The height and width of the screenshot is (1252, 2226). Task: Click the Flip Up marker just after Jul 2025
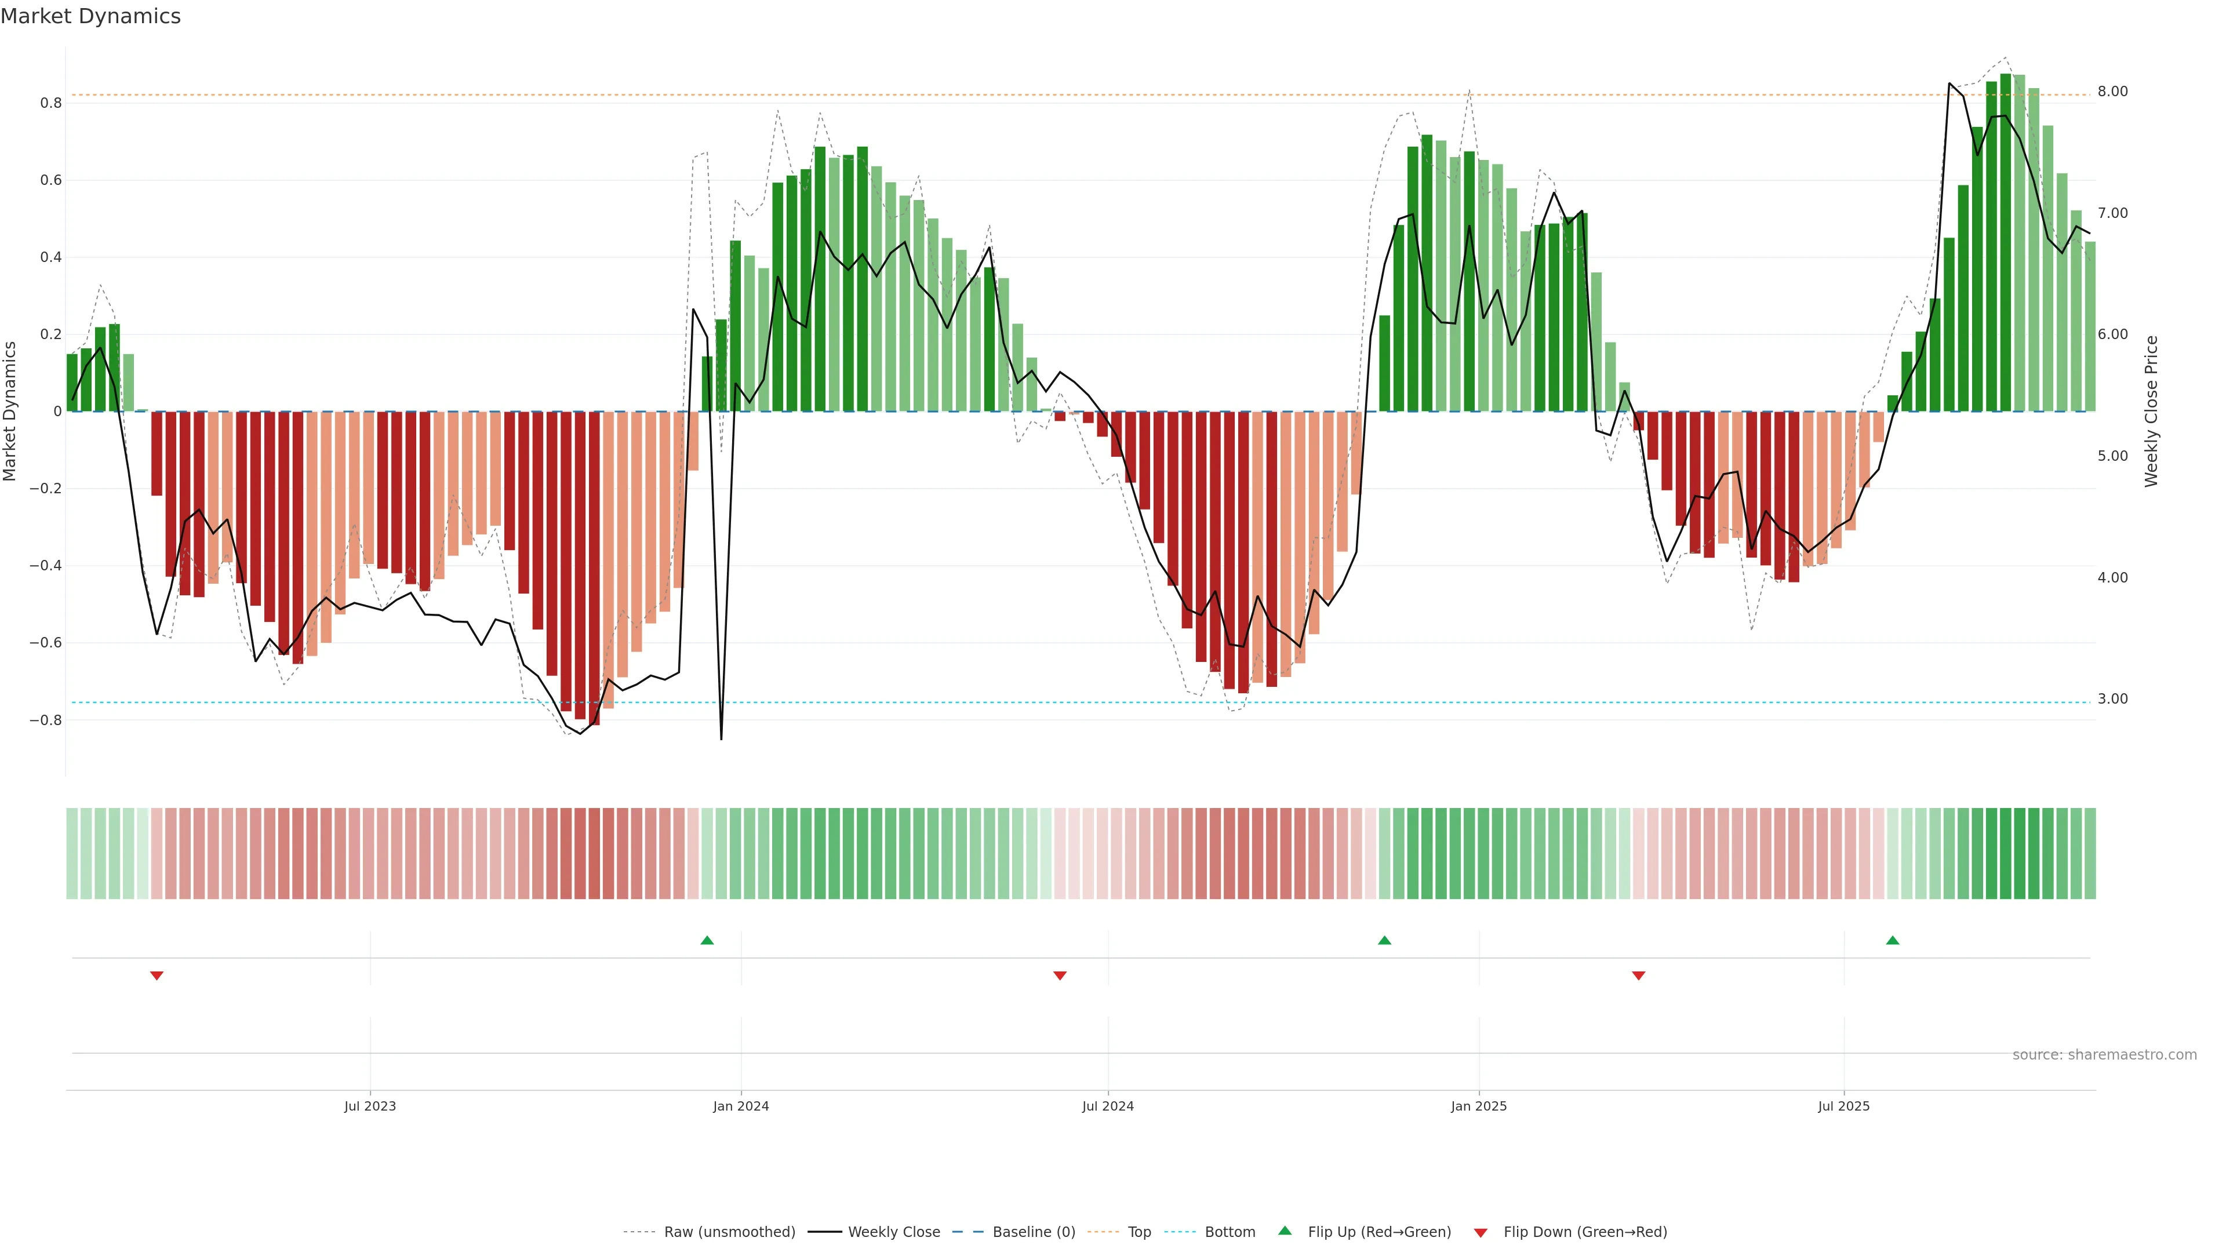coord(1893,940)
